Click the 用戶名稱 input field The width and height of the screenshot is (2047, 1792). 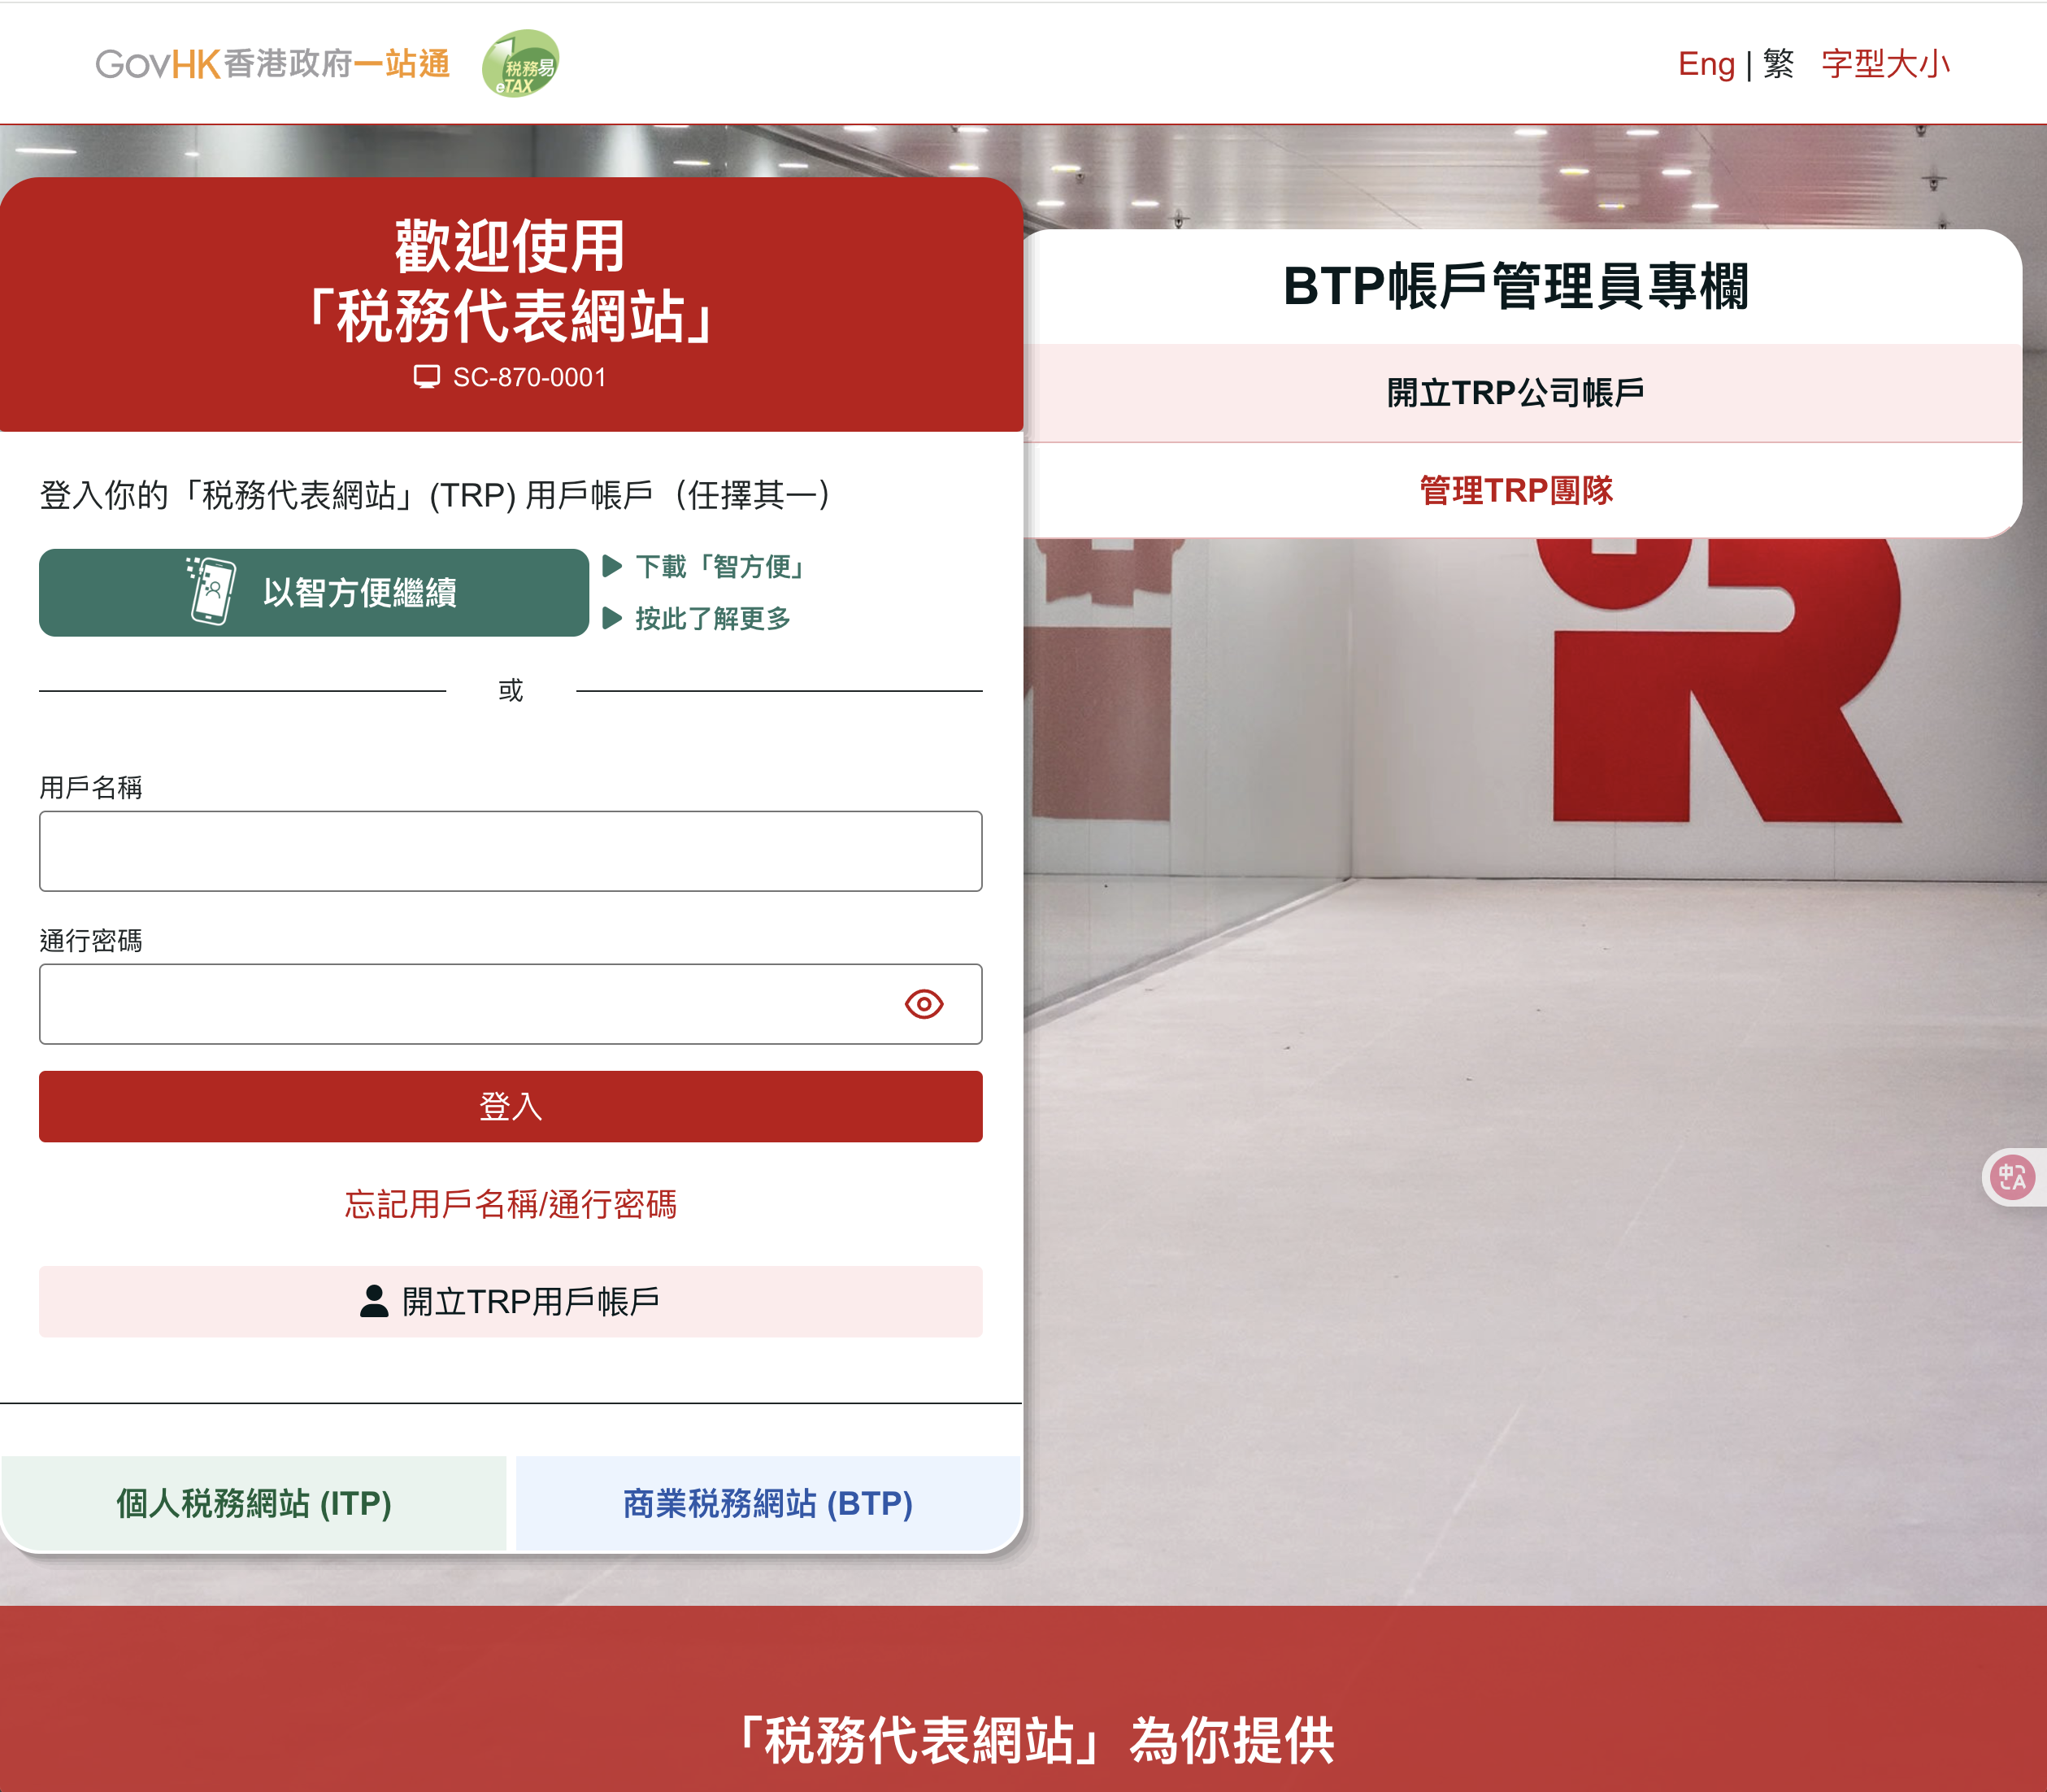point(510,851)
